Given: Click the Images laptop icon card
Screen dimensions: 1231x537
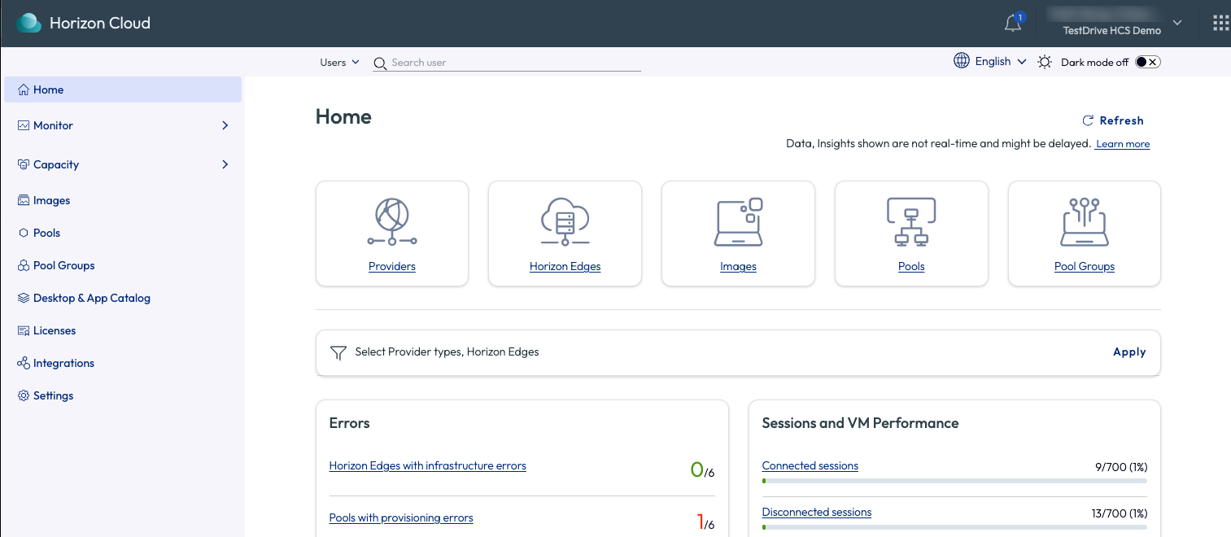Looking at the screenshot, I should coord(738,222).
